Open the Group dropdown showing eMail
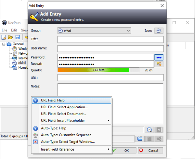 pos(94,31)
